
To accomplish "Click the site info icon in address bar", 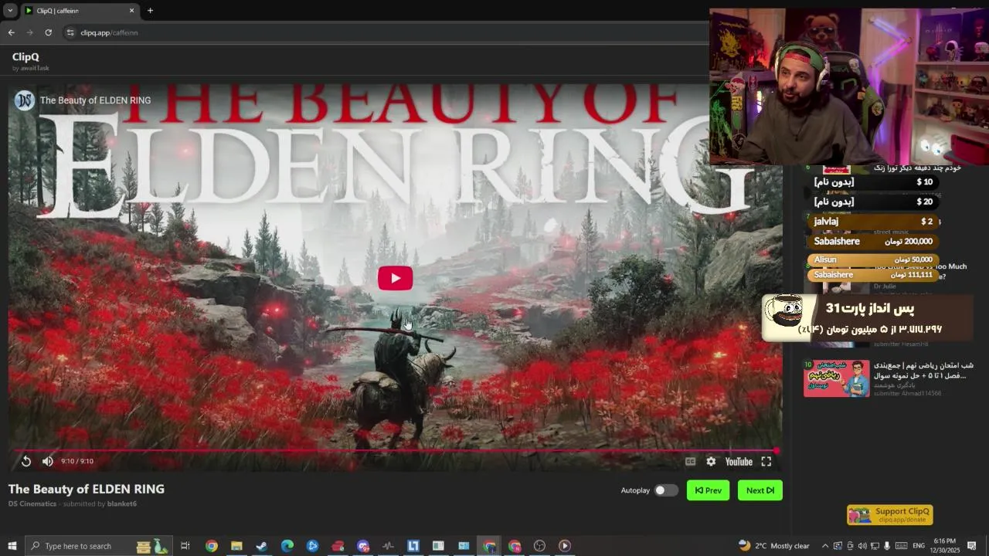I will tap(70, 32).
